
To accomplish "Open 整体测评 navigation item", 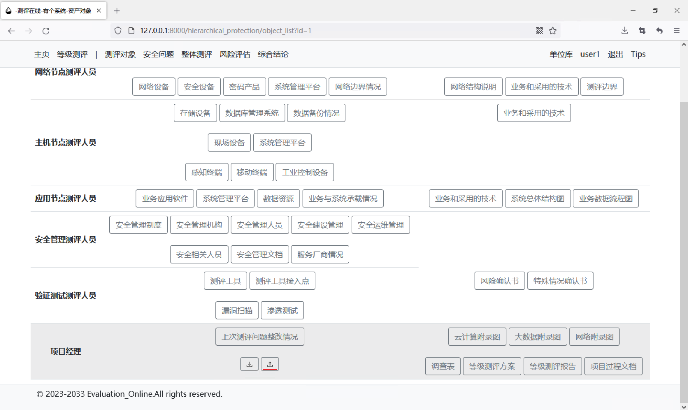I will [197, 54].
